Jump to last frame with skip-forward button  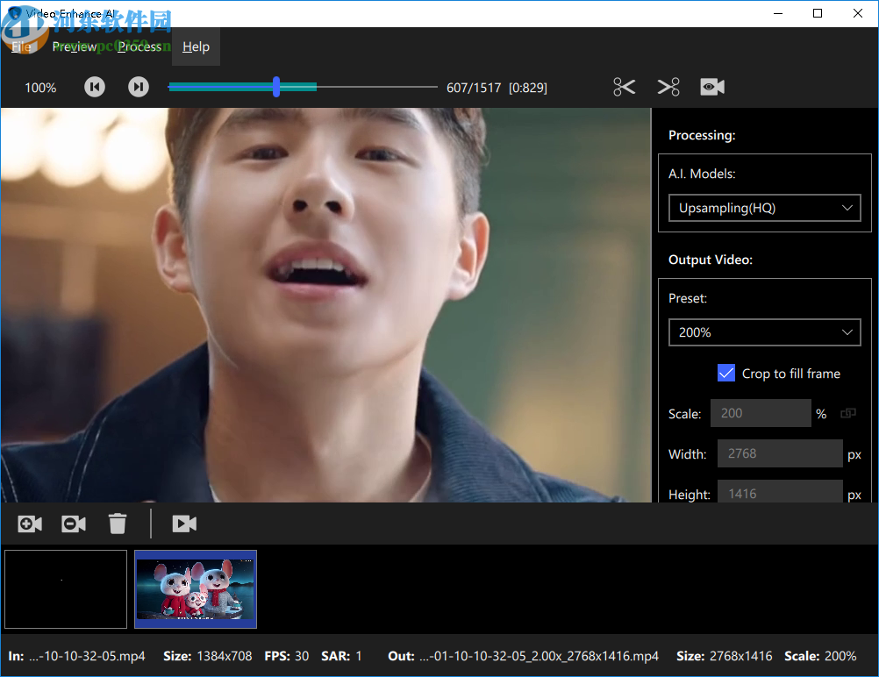[x=138, y=87]
